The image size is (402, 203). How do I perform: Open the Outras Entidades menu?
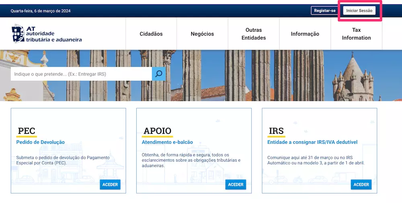(x=254, y=34)
